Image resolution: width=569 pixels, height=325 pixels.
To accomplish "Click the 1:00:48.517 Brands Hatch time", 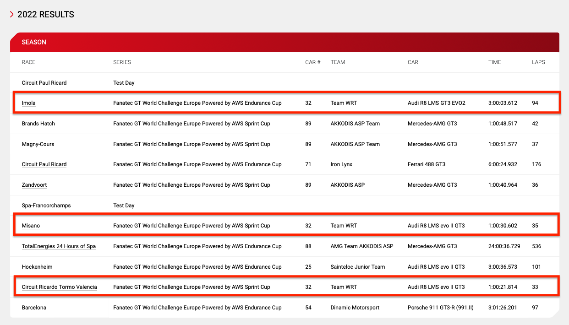I will click(503, 124).
